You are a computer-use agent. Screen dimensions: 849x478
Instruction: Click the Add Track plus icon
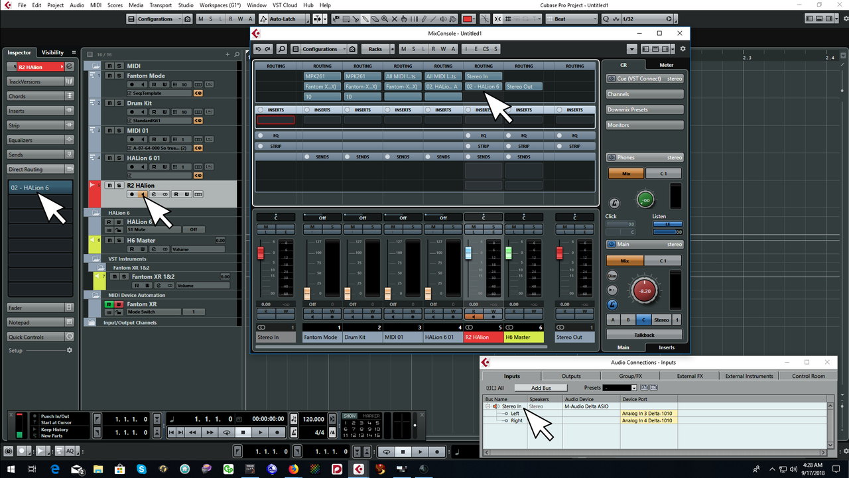pyautogui.click(x=227, y=54)
